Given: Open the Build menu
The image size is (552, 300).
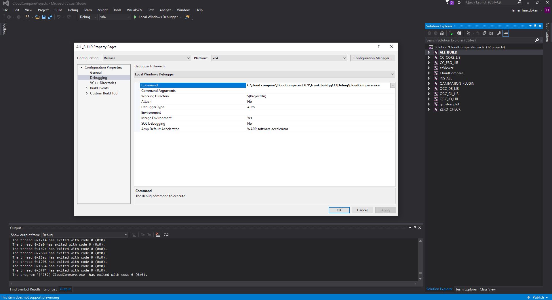Looking at the screenshot, I should [58, 10].
